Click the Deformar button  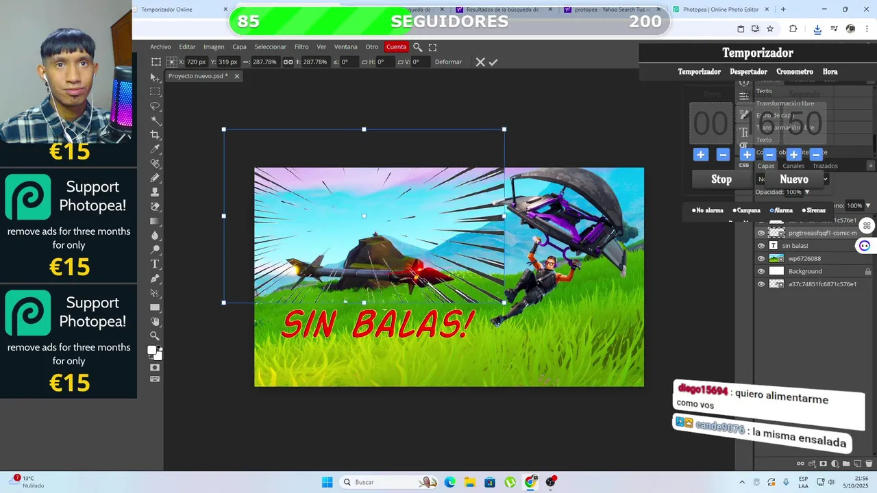tap(448, 62)
